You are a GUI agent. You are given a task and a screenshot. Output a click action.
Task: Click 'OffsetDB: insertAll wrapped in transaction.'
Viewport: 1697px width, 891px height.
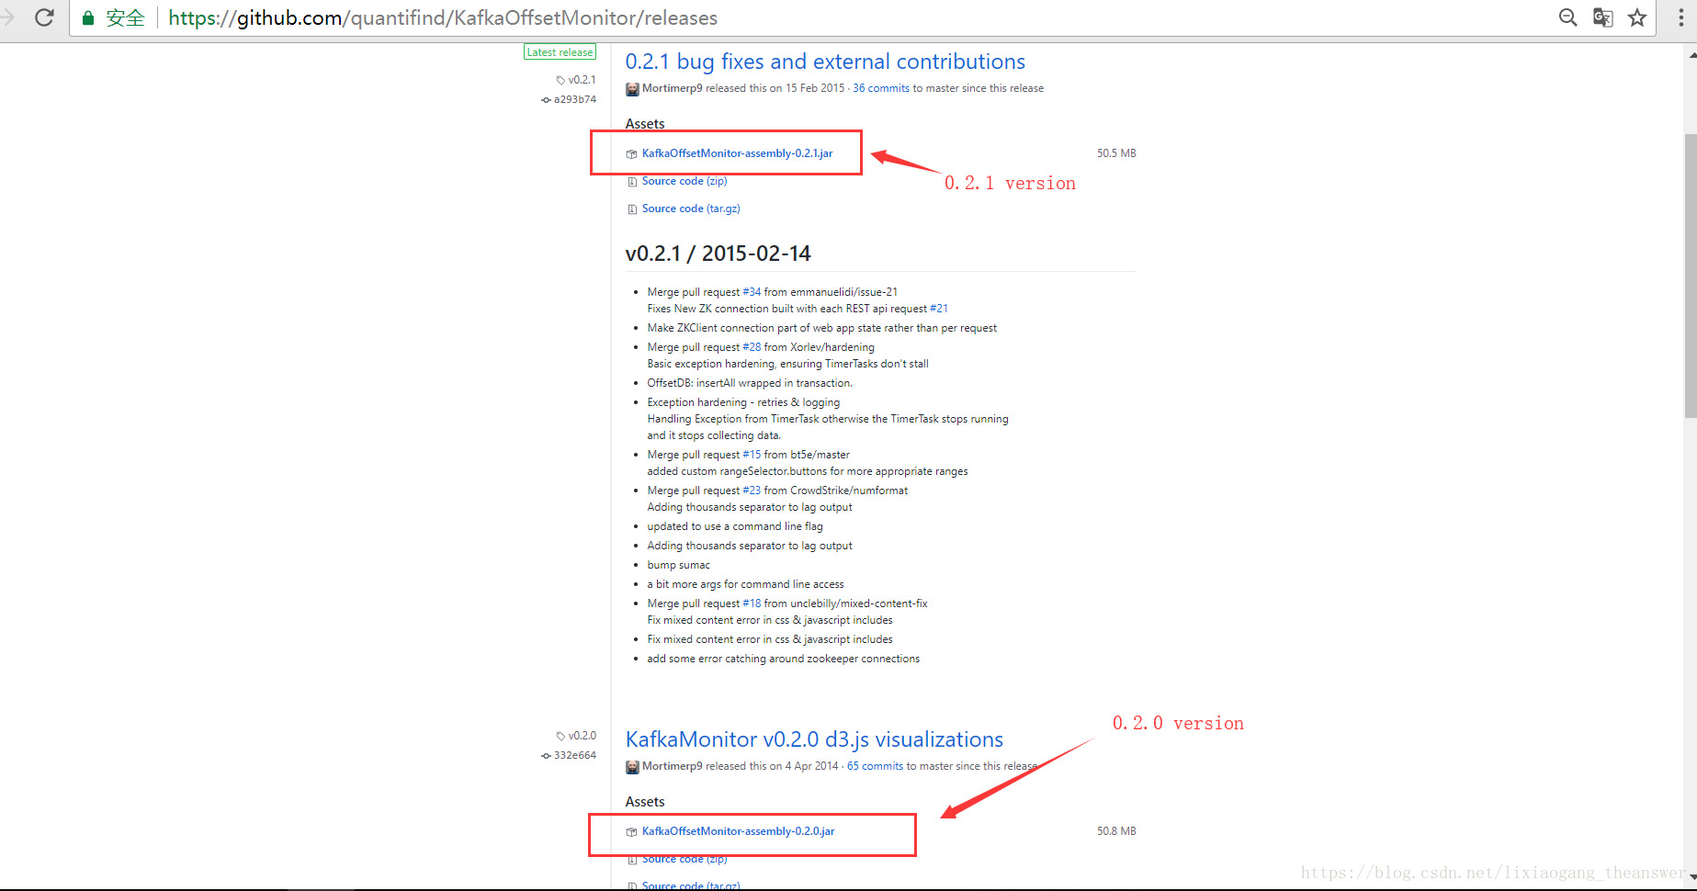click(750, 383)
